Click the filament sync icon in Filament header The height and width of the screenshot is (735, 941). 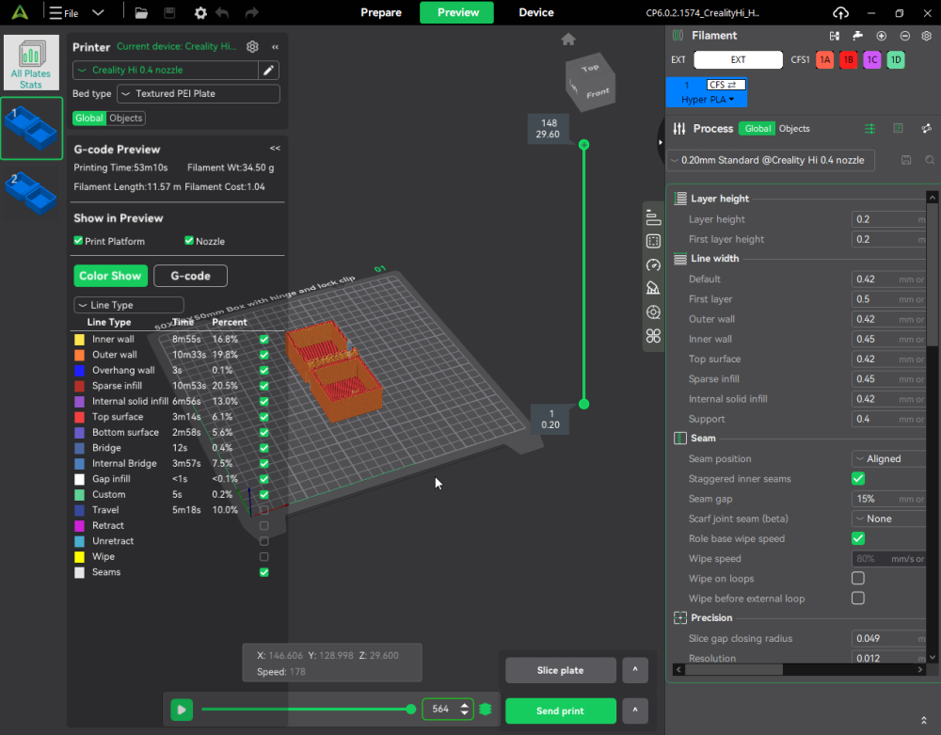tap(834, 36)
